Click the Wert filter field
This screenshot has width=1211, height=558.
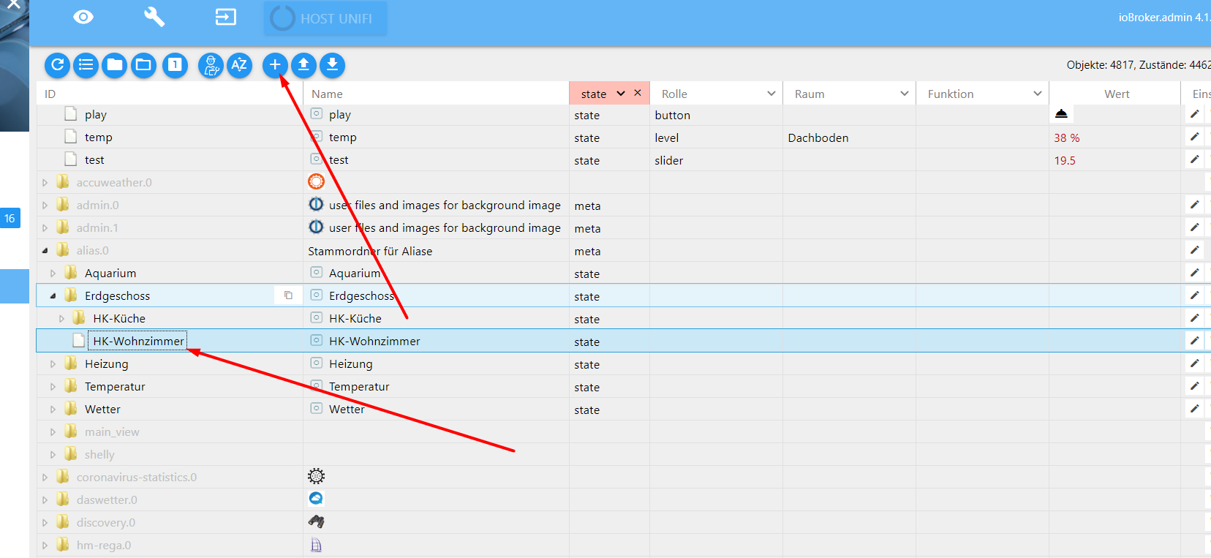(x=1116, y=94)
